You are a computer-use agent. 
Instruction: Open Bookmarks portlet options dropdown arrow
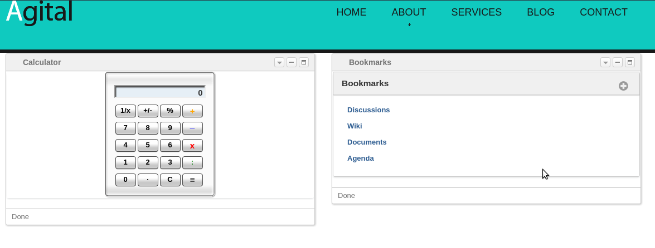point(605,62)
